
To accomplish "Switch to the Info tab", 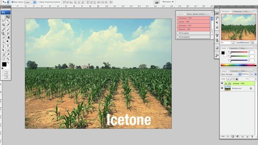I will 246,11.
